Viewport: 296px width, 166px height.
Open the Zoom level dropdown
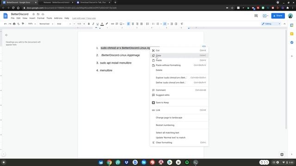(x=32, y=24)
